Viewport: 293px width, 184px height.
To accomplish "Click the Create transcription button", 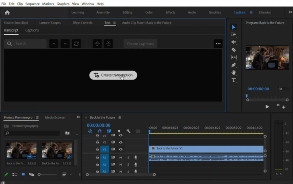I will pyautogui.click(x=113, y=75).
